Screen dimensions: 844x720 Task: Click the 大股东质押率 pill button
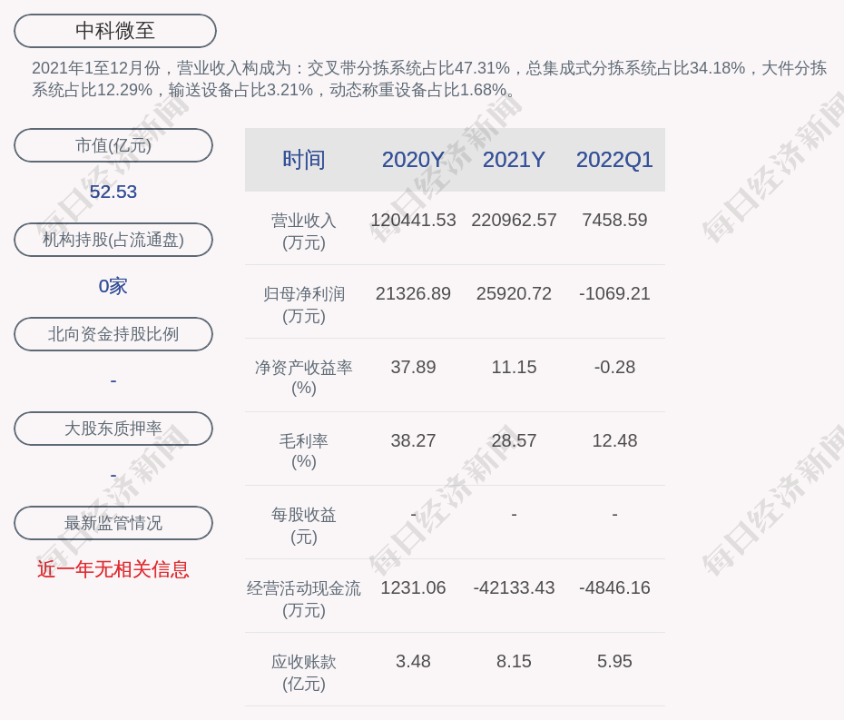tap(113, 429)
